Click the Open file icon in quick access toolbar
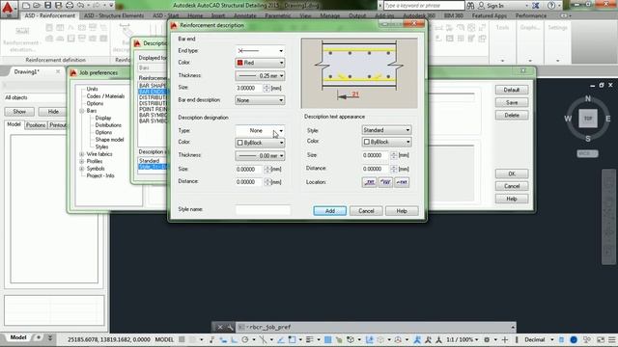Image resolution: width=618 pixels, height=347 pixels. (x=37, y=6)
